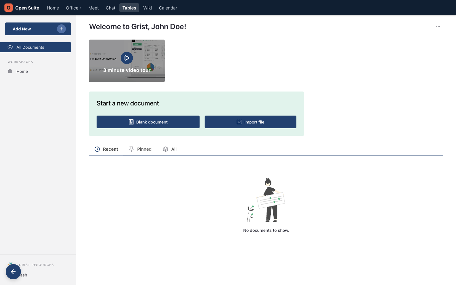
Task: Click the plus icon on Add New
Action: 61,29
